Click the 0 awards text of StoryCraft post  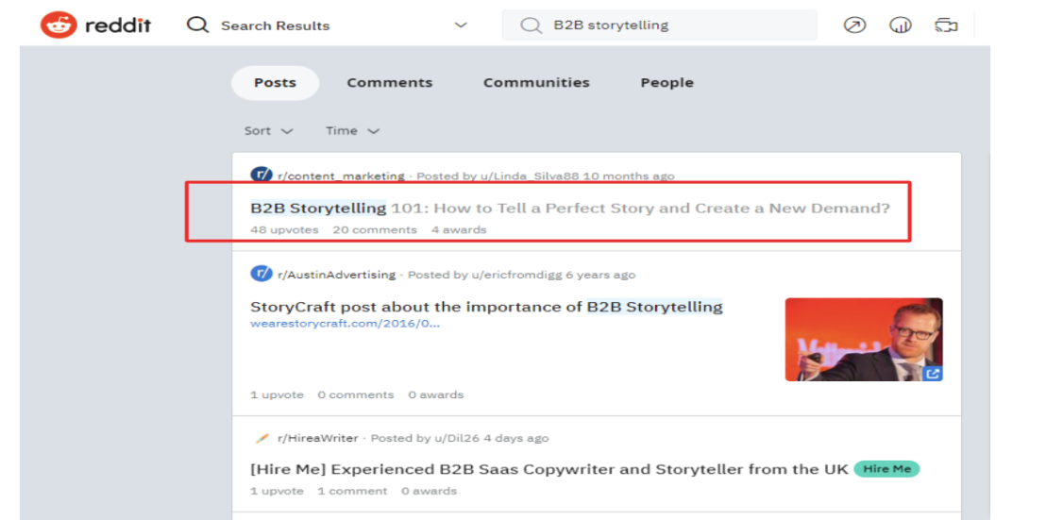[436, 394]
